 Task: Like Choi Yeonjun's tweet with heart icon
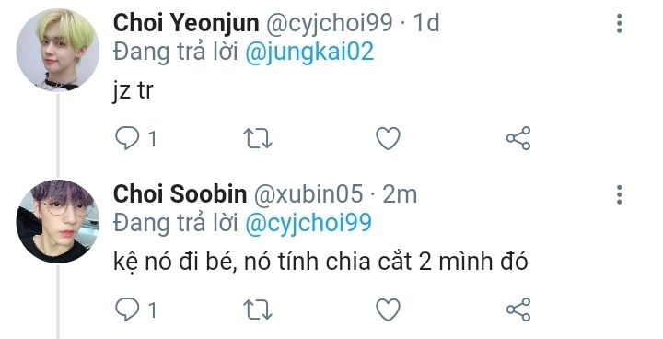click(x=389, y=138)
